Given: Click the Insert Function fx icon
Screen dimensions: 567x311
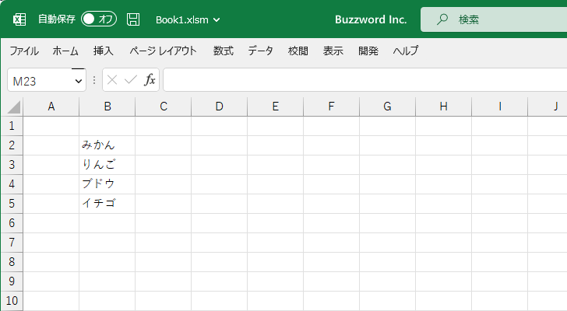Looking at the screenshot, I should [x=150, y=80].
